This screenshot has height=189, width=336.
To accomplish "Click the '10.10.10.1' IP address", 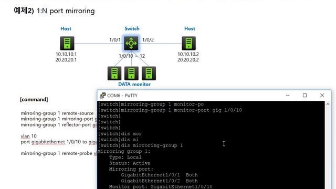I will click(x=66, y=54).
